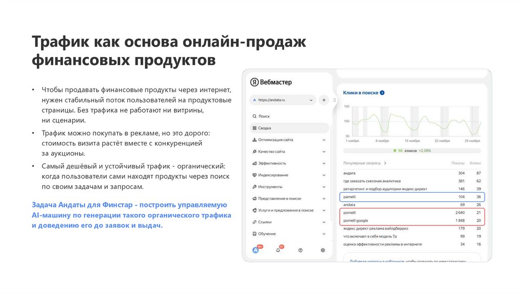Click the 98 кликов +2,08% legend bar

412,151
